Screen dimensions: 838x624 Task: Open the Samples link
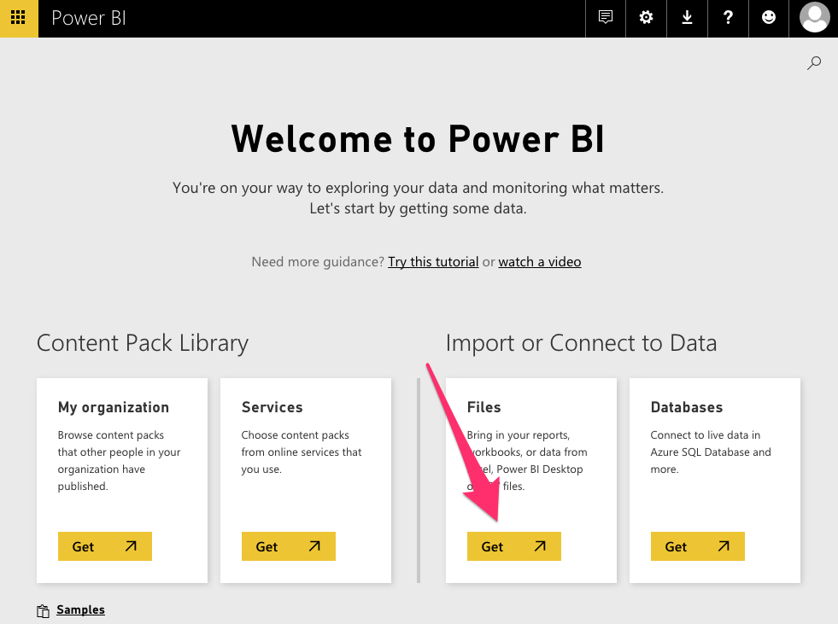click(x=80, y=609)
